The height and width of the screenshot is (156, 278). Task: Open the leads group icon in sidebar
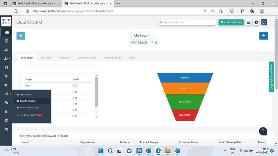6,50
